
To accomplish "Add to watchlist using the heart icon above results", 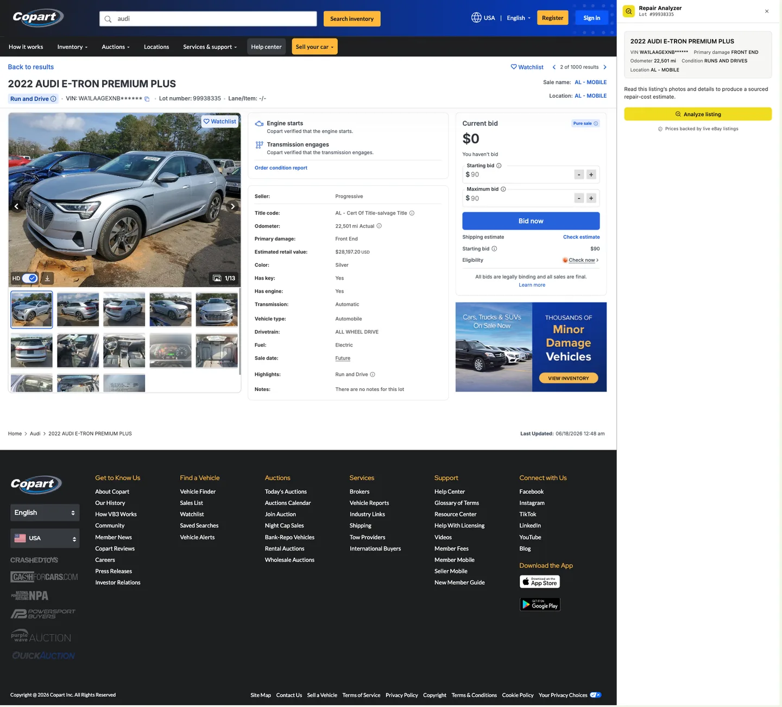I will (x=514, y=67).
